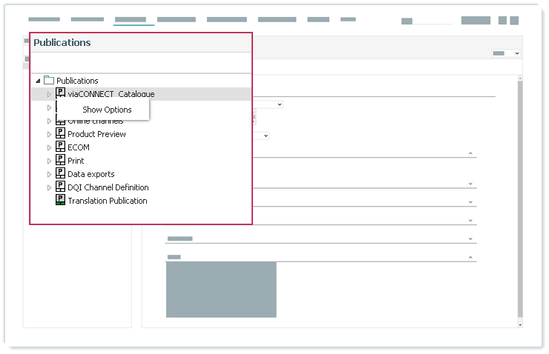Screen dimensions: 549x354
Task: Expand the viaCONNECT Catalogue node
Action: [x=50, y=94]
